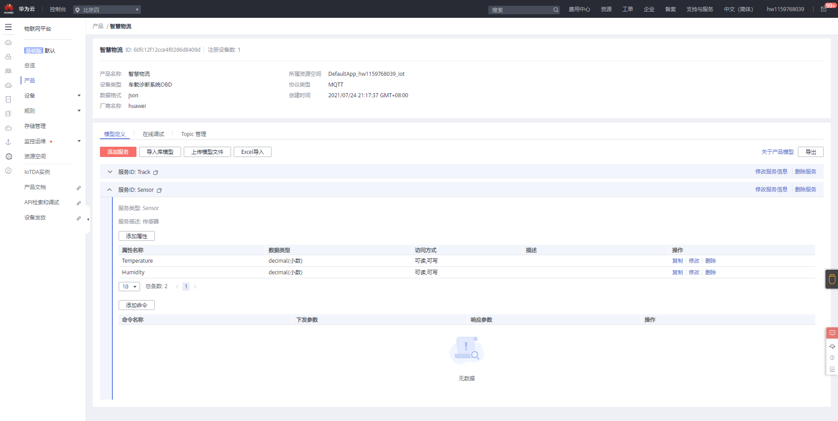Click the anchor-like icon in left rail
This screenshot has width=838, height=421.
coord(8,142)
